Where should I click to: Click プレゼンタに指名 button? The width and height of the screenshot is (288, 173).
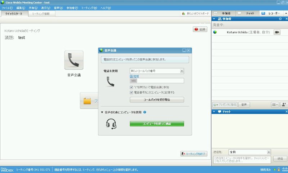click(x=225, y=105)
